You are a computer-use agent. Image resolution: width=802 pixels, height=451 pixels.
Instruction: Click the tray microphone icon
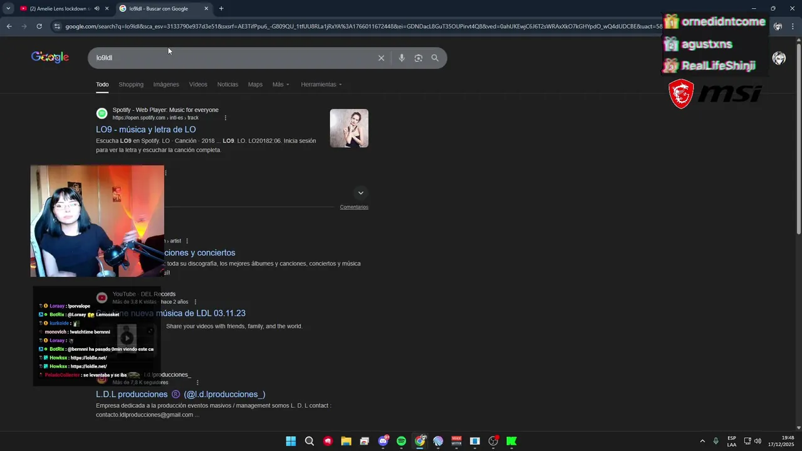(716, 441)
